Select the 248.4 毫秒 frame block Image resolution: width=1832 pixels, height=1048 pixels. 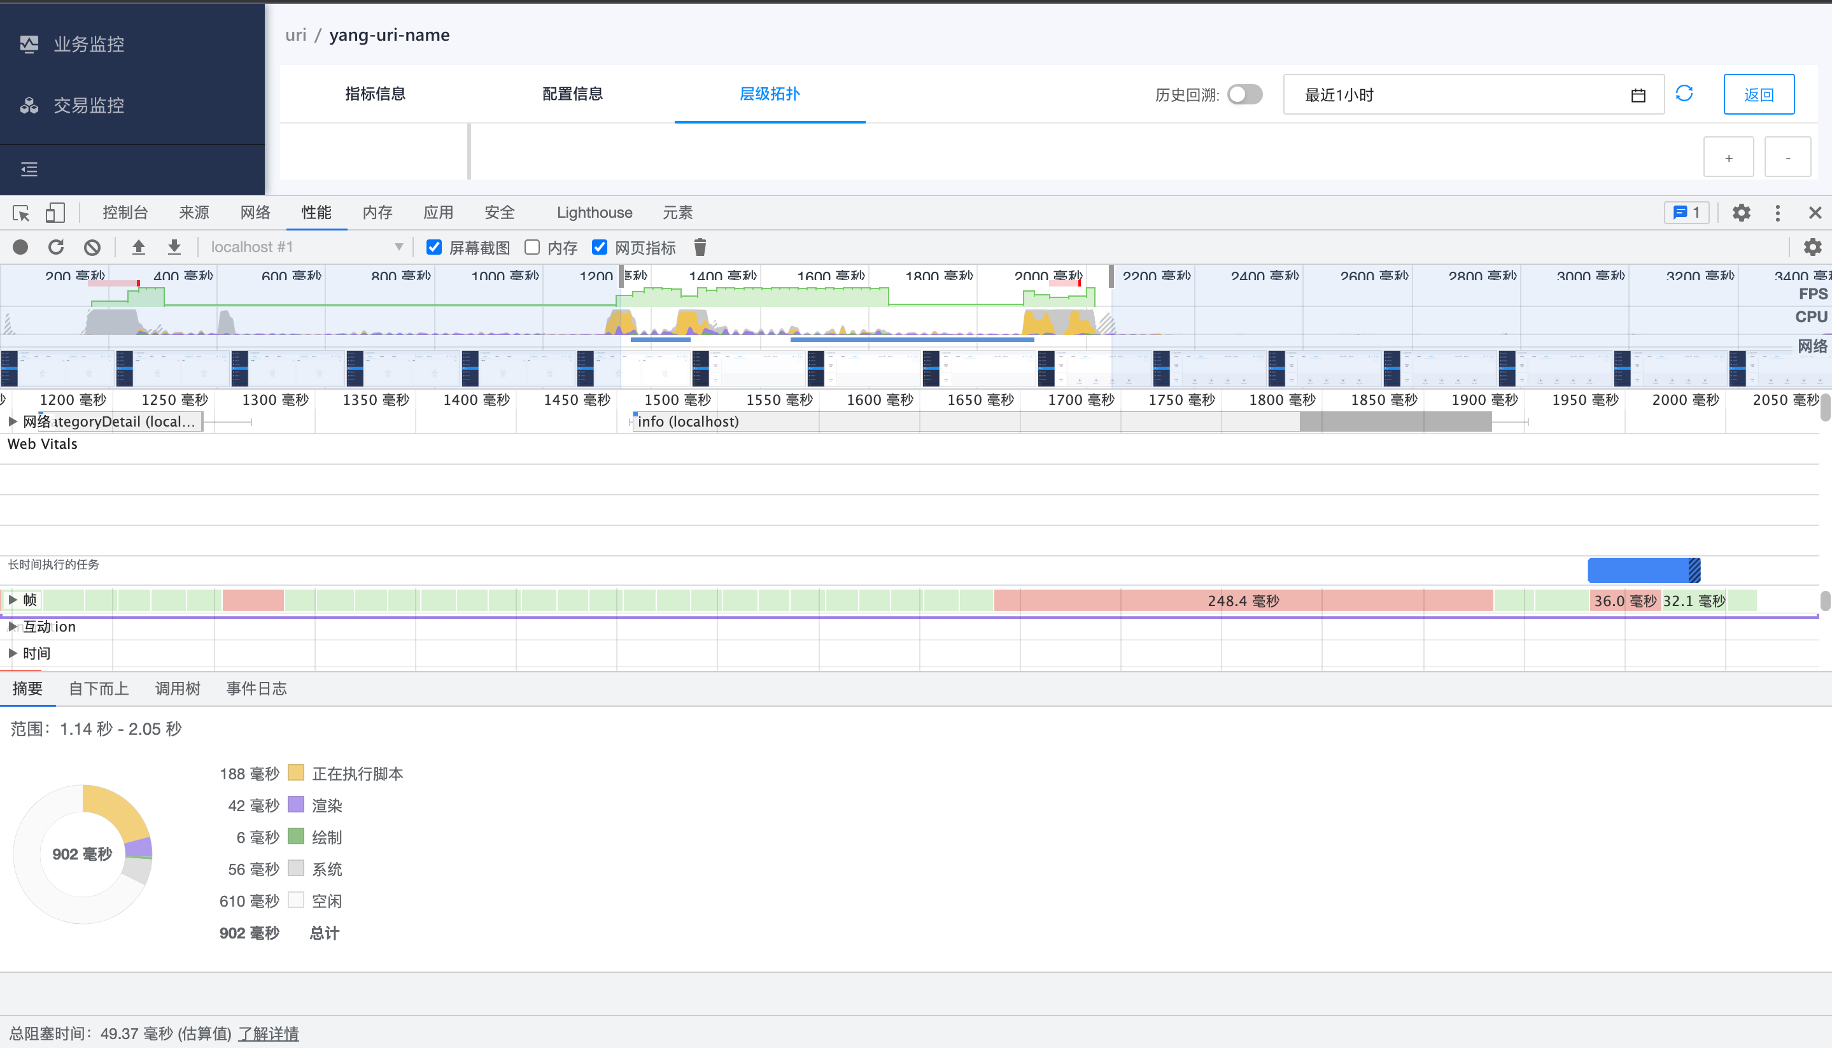click(x=1243, y=601)
